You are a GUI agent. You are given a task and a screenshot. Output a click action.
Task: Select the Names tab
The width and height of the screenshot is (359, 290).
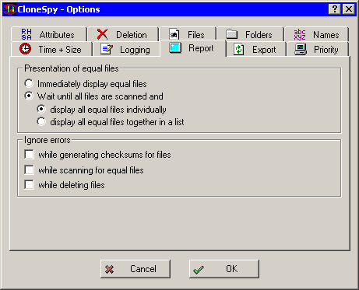click(316, 34)
